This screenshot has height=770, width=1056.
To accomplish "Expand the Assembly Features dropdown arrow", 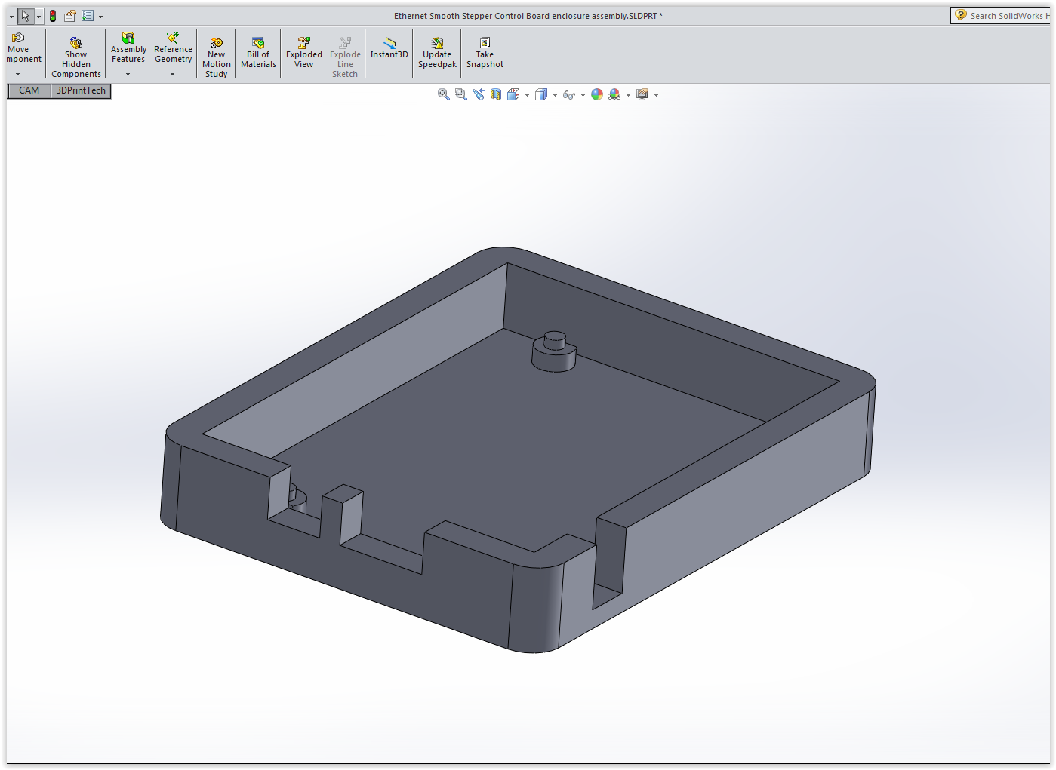I will pos(128,74).
